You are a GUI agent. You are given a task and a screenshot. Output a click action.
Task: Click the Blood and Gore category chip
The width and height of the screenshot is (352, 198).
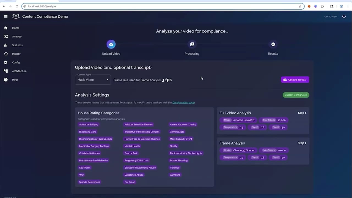pyautogui.click(x=88, y=132)
